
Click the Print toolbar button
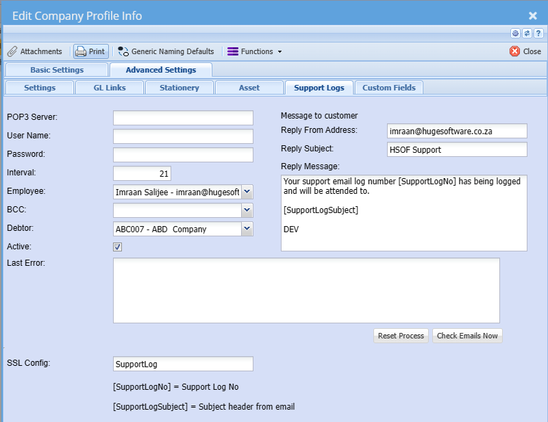click(x=90, y=51)
